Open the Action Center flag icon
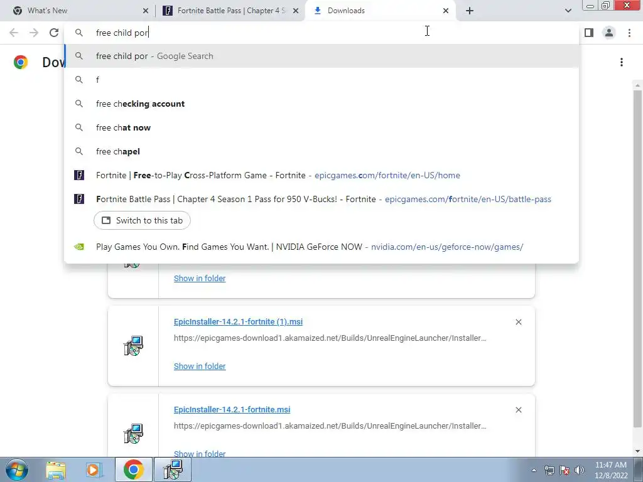643x482 pixels. click(565, 470)
